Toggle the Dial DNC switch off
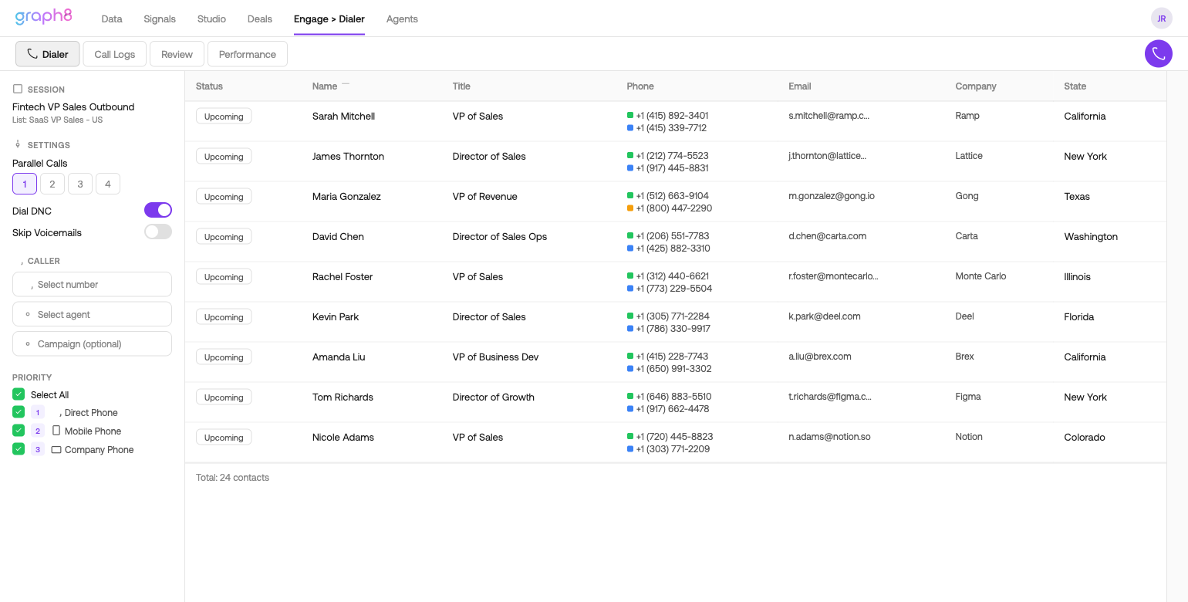1188x602 pixels. 158,210
